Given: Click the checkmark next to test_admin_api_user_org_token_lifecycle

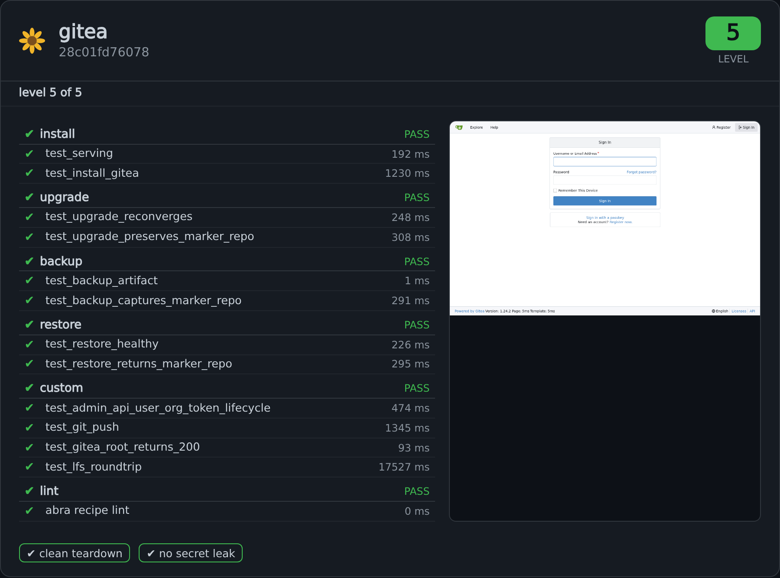Looking at the screenshot, I should 29,408.
